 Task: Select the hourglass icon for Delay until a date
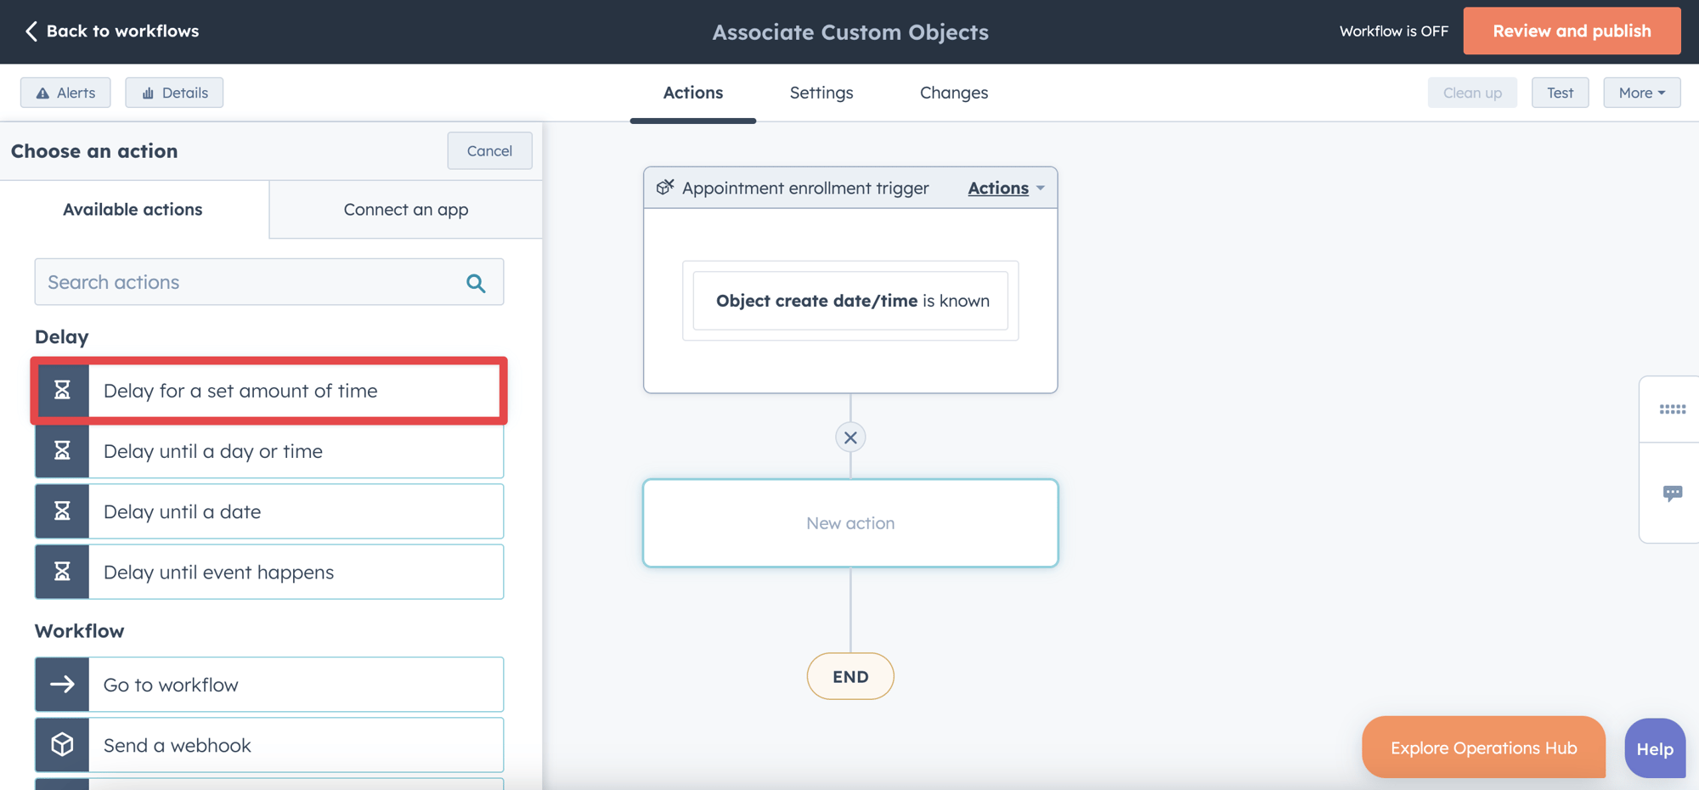tap(61, 511)
